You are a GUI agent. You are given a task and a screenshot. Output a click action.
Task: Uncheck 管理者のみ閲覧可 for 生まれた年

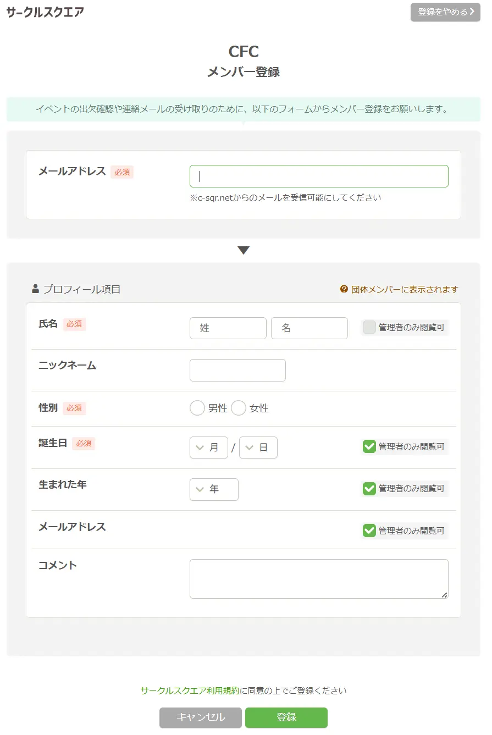[x=369, y=488]
